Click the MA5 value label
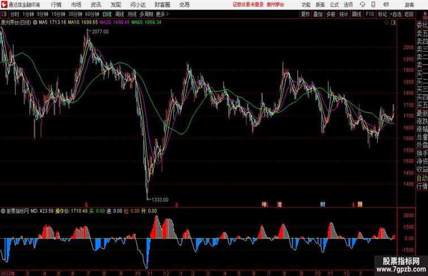This screenshot has height=276, width=428. (x=53, y=23)
